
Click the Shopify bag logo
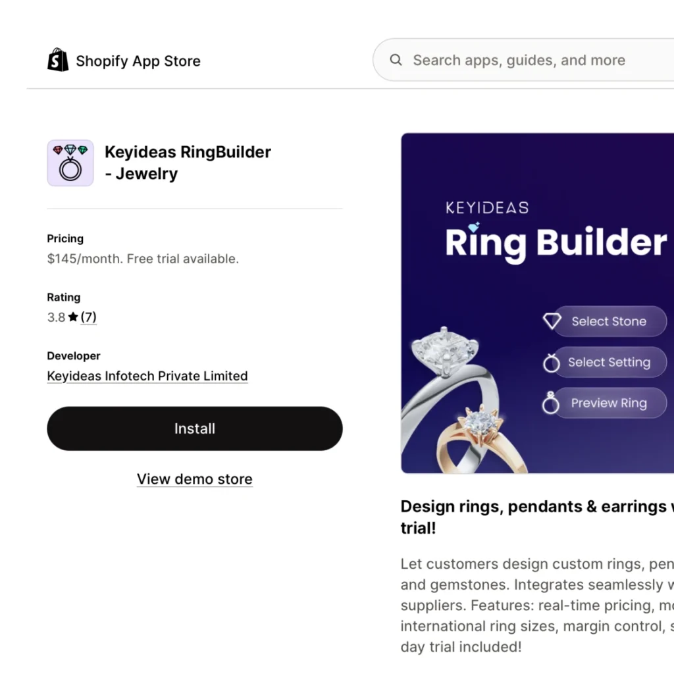pyautogui.click(x=58, y=60)
